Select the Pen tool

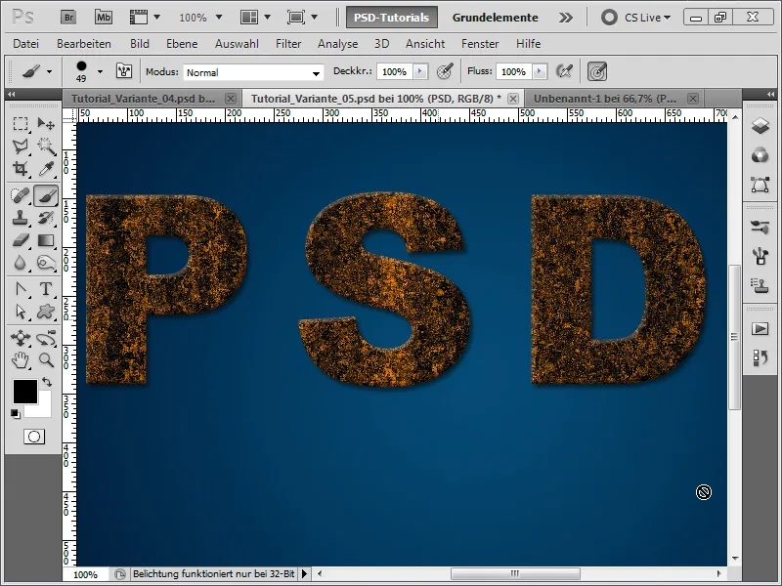21,289
